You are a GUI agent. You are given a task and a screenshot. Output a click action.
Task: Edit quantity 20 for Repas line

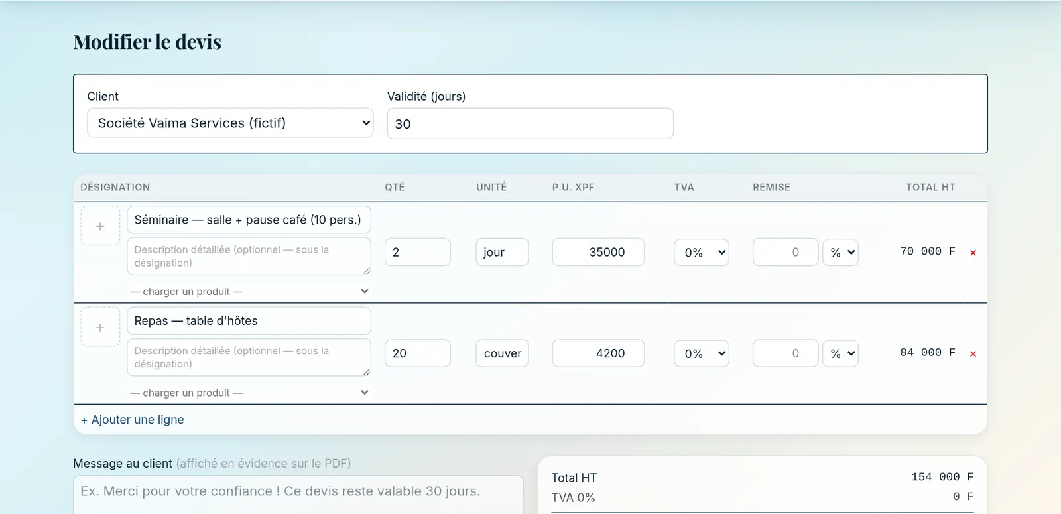(x=418, y=353)
